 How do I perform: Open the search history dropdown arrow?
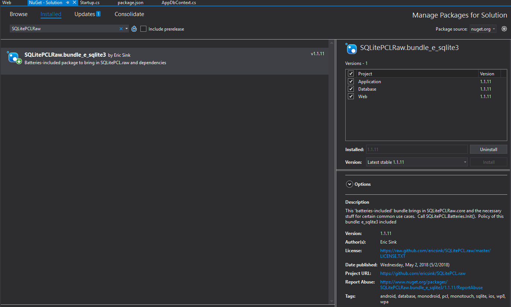127,29
